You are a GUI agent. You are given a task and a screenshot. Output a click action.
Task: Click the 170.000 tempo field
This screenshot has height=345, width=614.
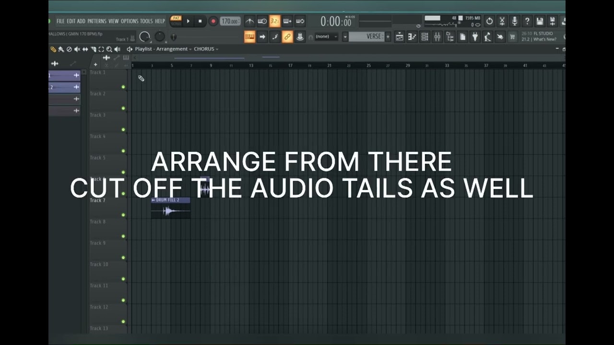pos(230,21)
